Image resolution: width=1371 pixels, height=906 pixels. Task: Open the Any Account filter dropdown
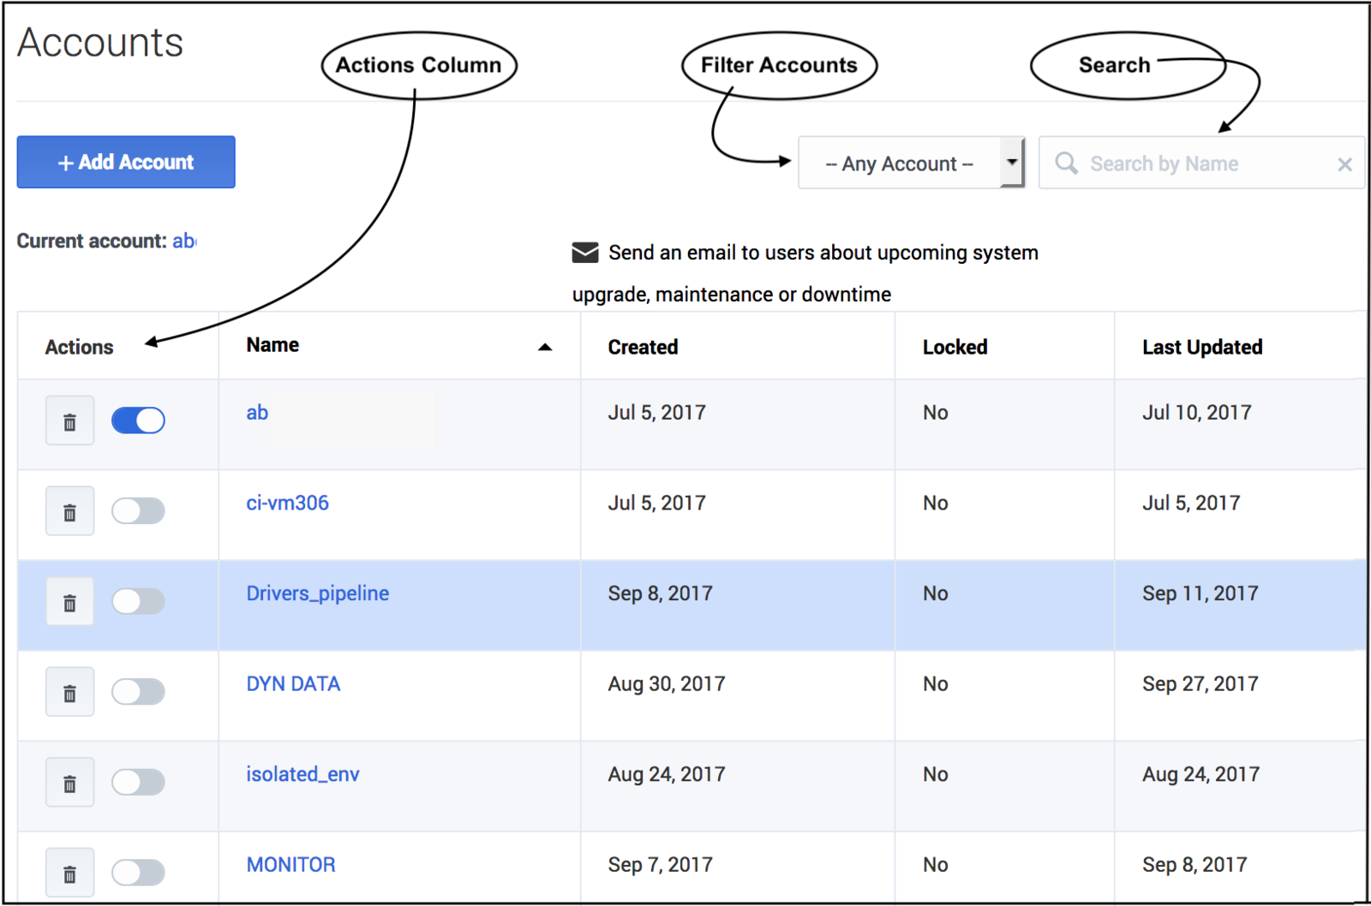pos(911,163)
